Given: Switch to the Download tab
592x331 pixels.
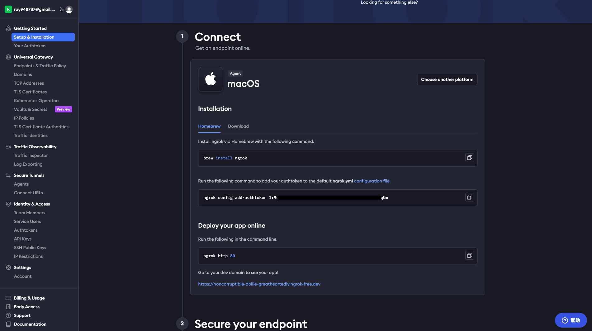Looking at the screenshot, I should (x=238, y=126).
